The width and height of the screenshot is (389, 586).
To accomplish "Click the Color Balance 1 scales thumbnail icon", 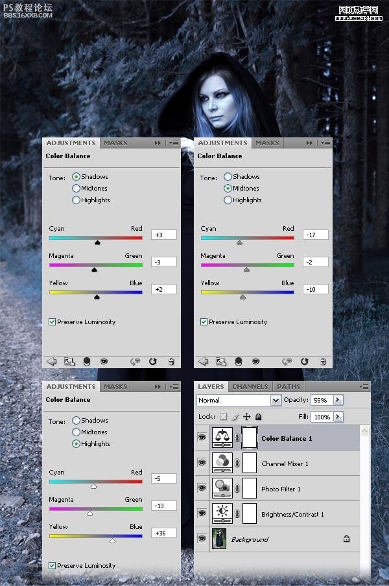I will [222, 438].
